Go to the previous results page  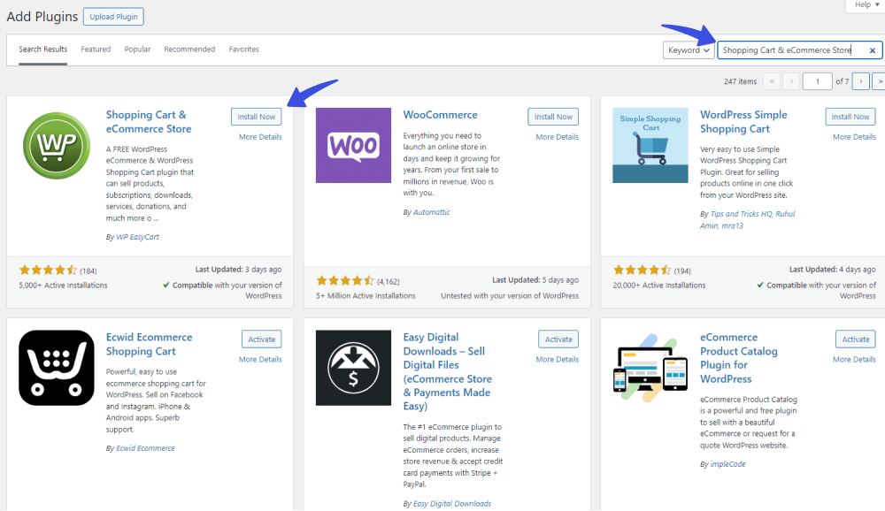(791, 81)
